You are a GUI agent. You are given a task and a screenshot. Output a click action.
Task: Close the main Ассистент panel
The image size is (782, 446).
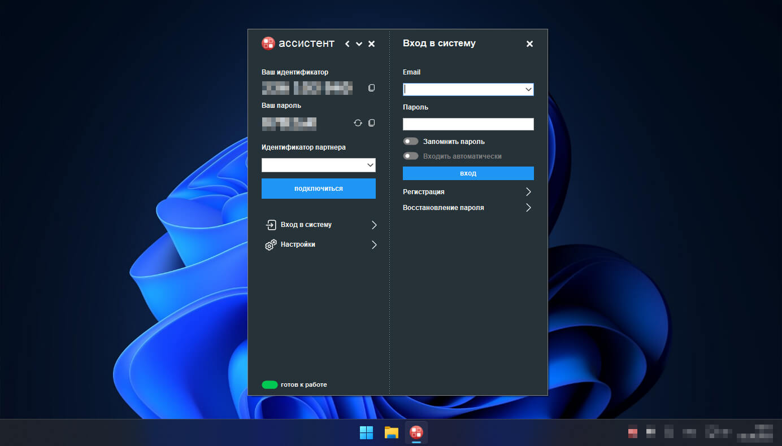pos(371,43)
